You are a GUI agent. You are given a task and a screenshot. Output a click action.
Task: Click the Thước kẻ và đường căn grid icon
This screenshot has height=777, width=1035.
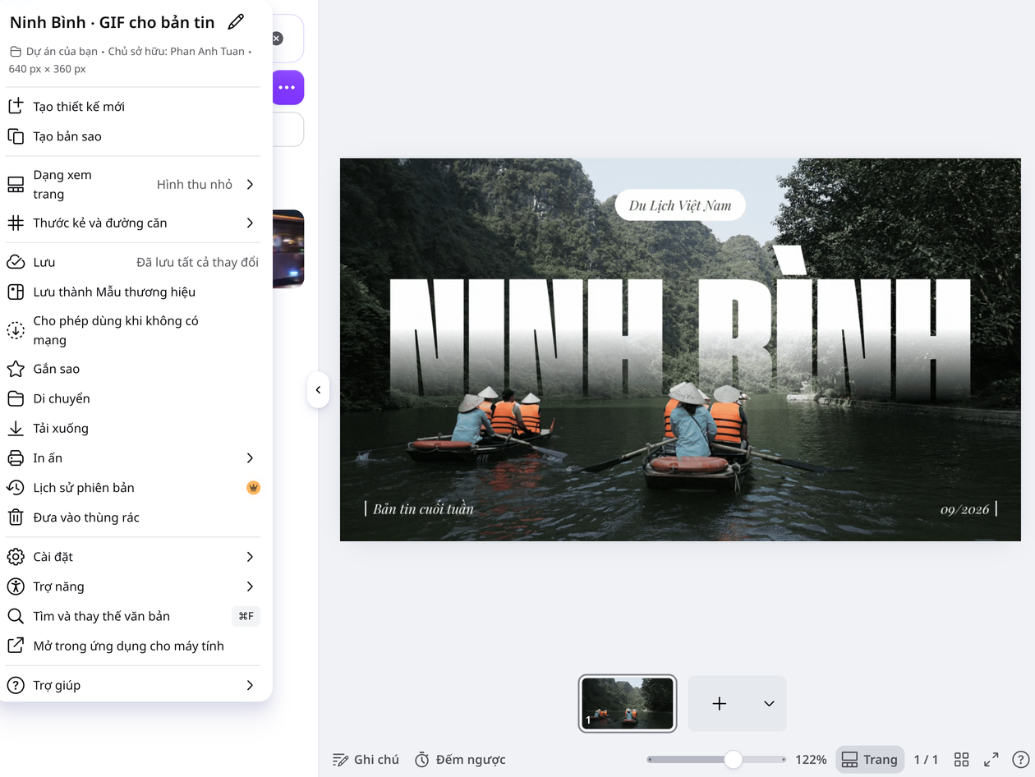(x=16, y=223)
